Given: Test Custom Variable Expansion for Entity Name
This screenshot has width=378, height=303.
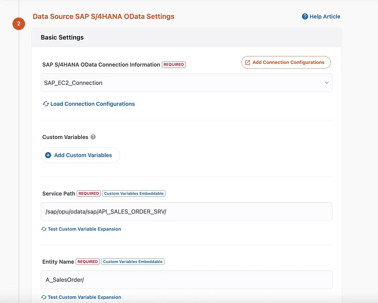Looking at the screenshot, I should (85, 297).
